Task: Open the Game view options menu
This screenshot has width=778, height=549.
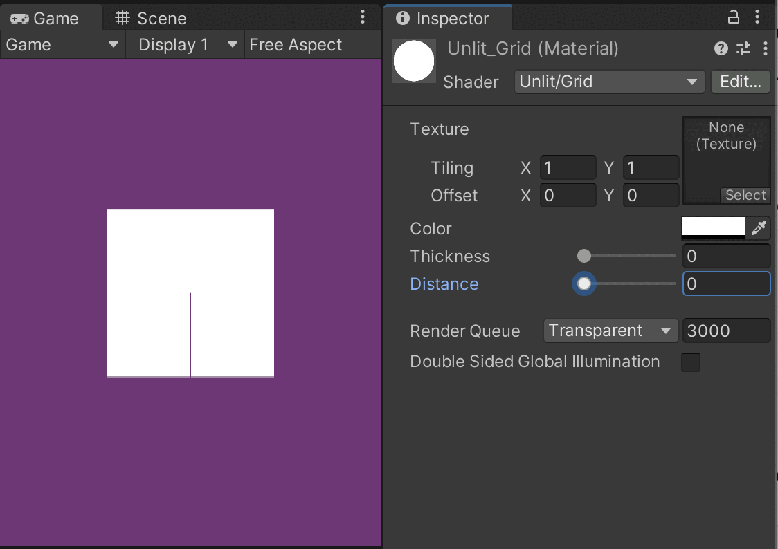Action: pyautogui.click(x=362, y=17)
